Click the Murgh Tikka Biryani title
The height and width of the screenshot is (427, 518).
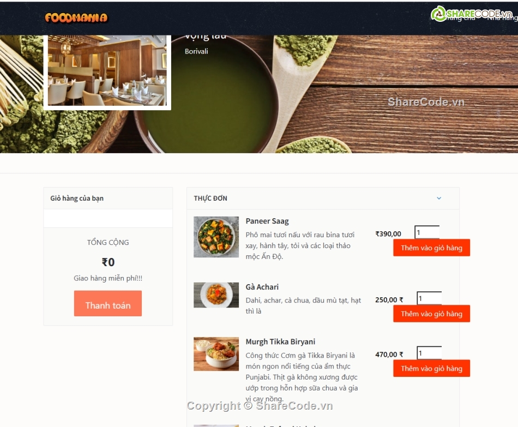[x=280, y=341]
